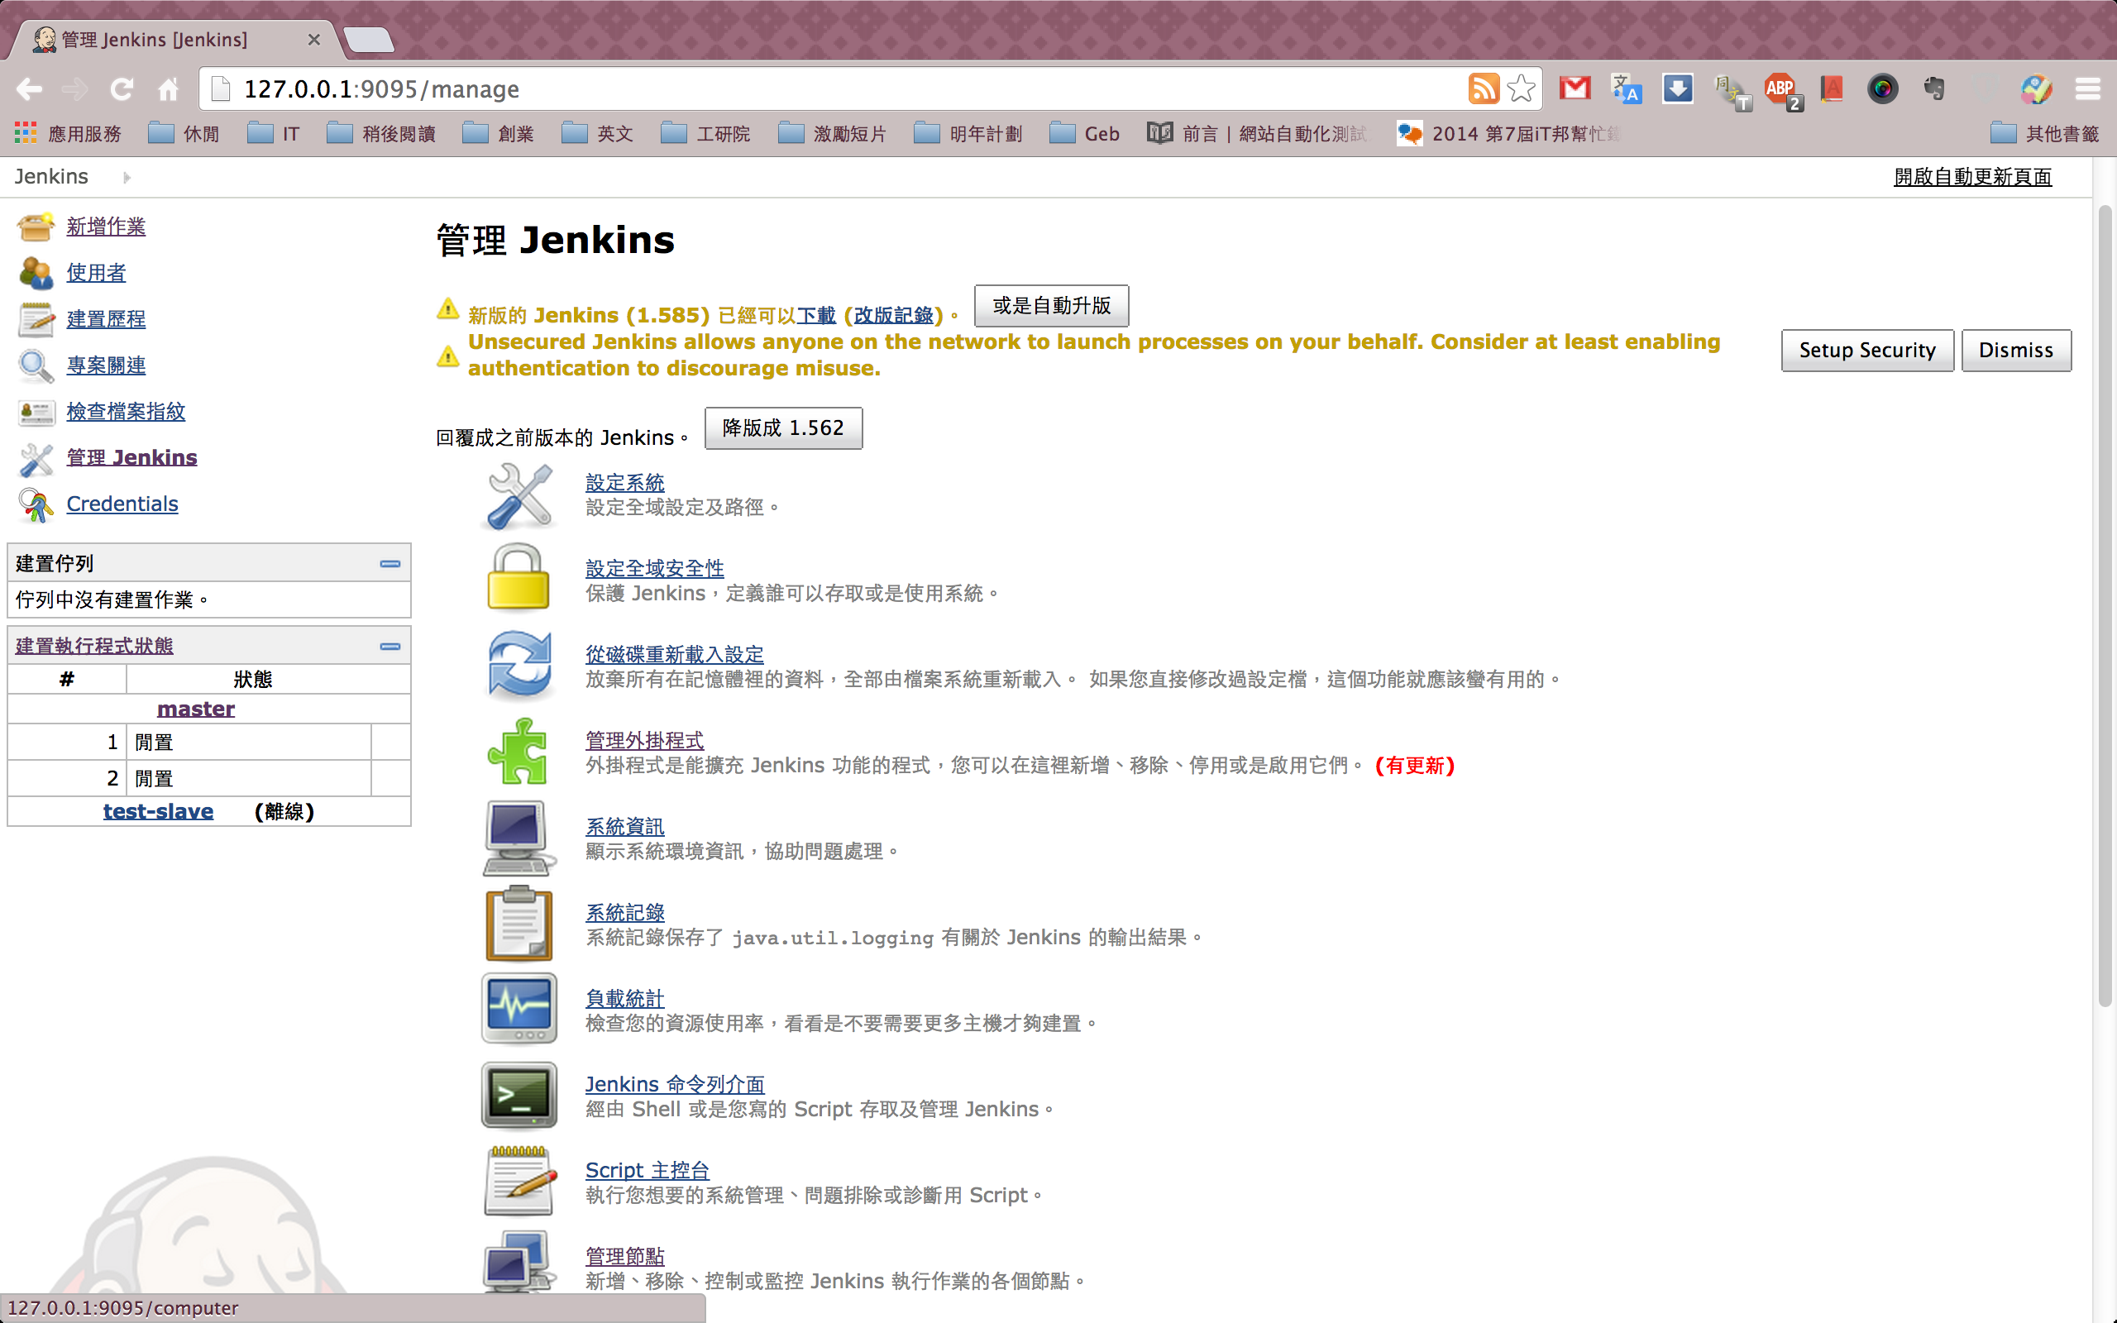Close the 管理 Jenkins browser tab

314,40
